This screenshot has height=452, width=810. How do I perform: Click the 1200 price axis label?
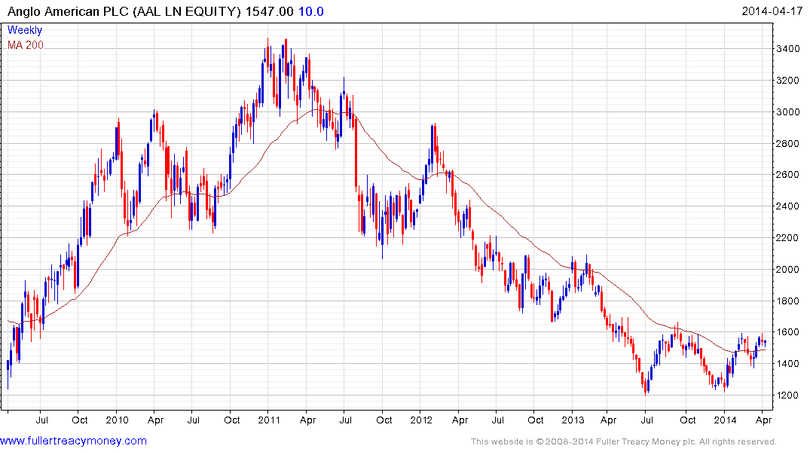point(788,395)
